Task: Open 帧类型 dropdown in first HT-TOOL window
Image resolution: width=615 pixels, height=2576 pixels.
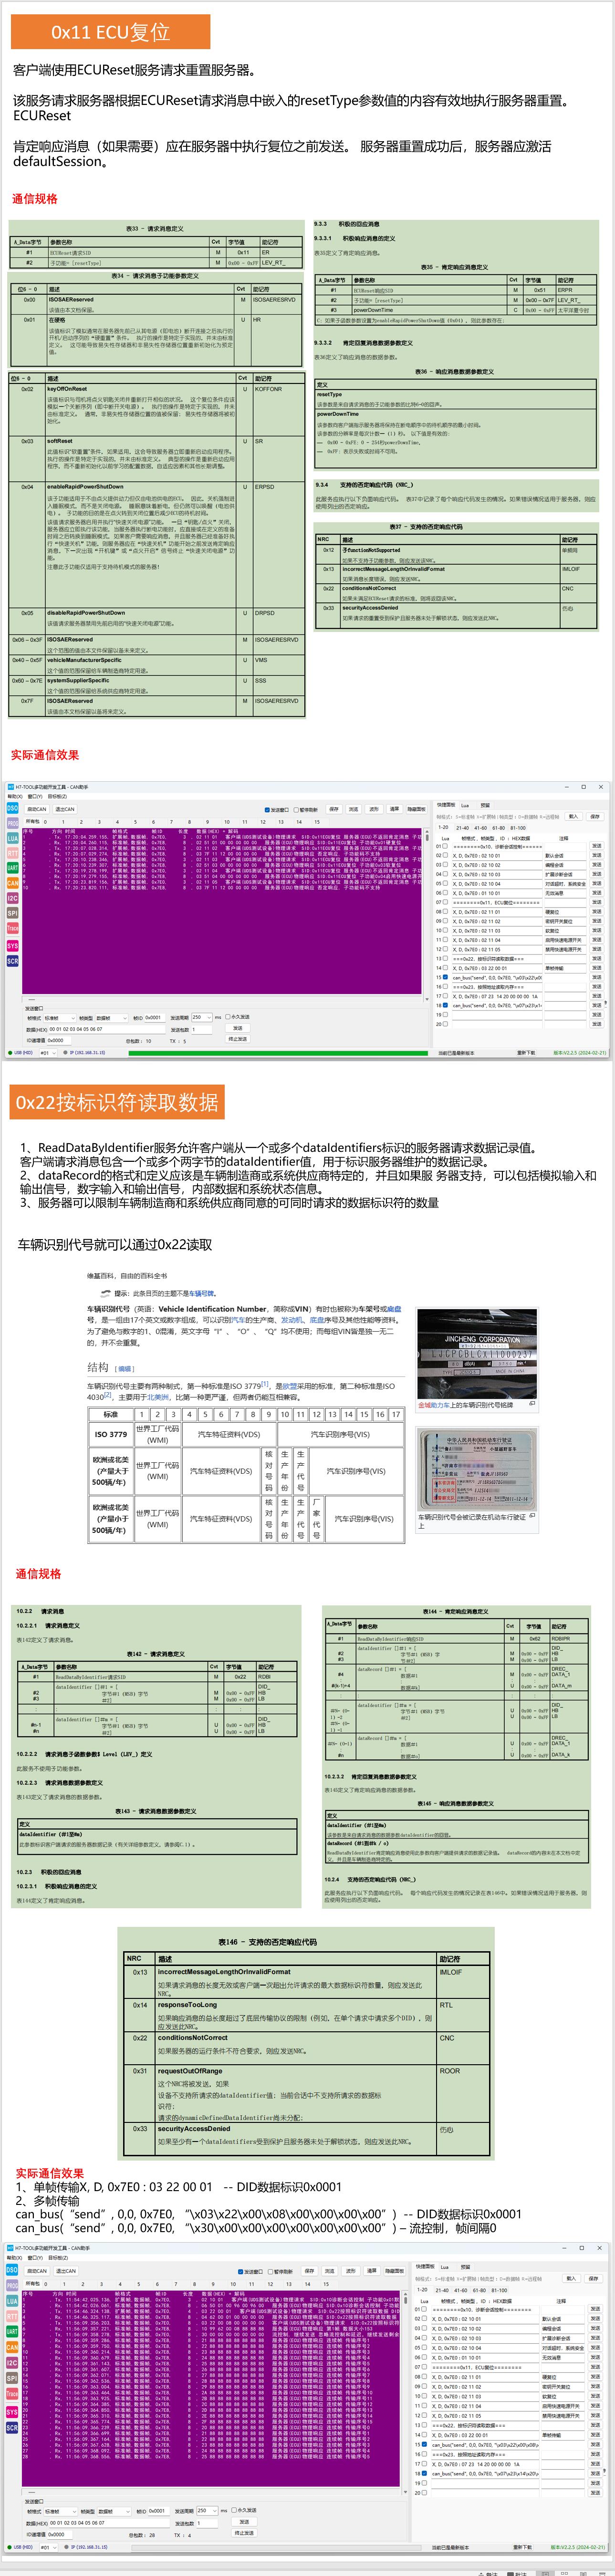Action: [112, 1018]
